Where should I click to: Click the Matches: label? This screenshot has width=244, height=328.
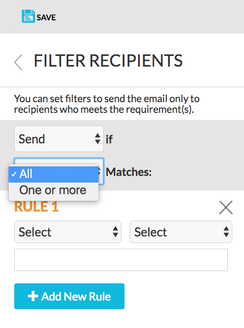coord(129,172)
